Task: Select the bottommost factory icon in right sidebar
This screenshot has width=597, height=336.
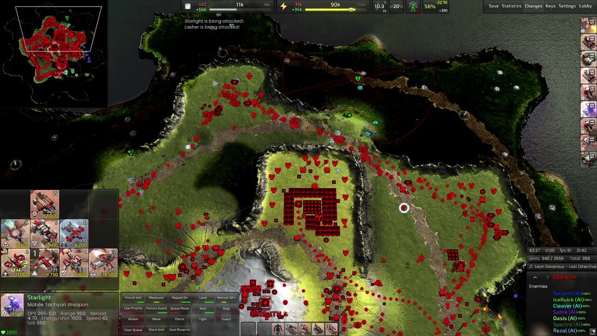Action: coord(588,159)
